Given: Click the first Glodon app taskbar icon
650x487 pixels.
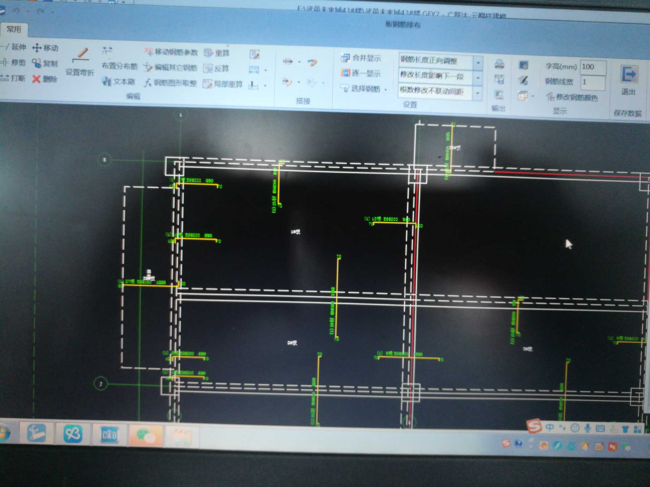Looking at the screenshot, I should [x=36, y=433].
